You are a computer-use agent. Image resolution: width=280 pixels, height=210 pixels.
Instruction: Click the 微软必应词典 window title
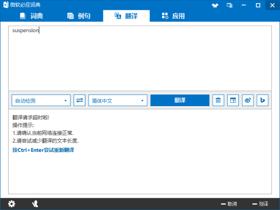click(x=25, y=5)
